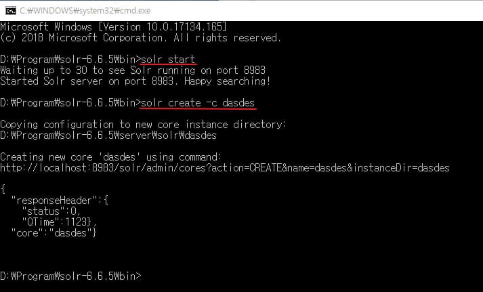Click the empty prompt on the last line

(x=70, y=276)
